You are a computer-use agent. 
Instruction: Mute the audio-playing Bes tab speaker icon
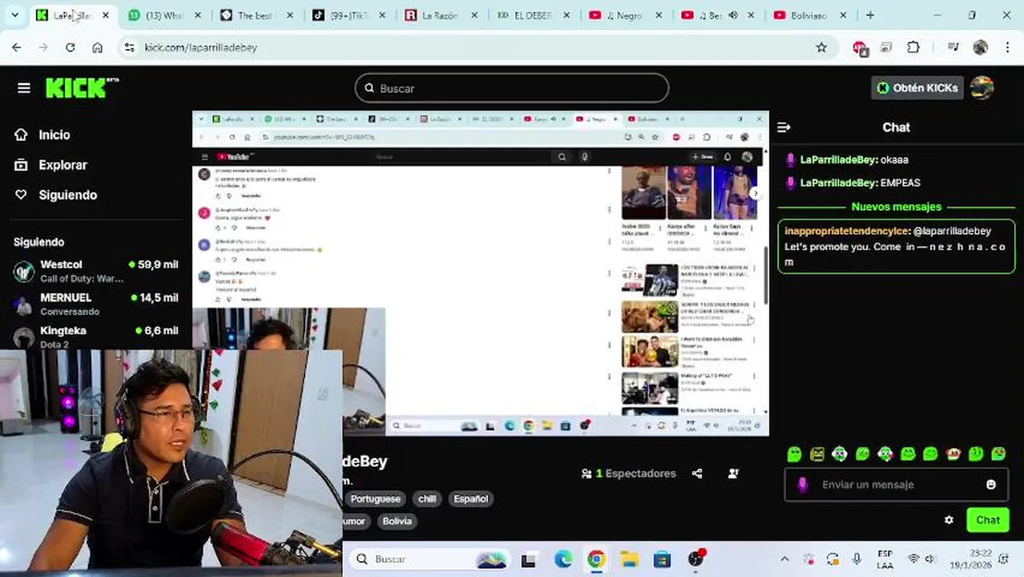click(733, 15)
